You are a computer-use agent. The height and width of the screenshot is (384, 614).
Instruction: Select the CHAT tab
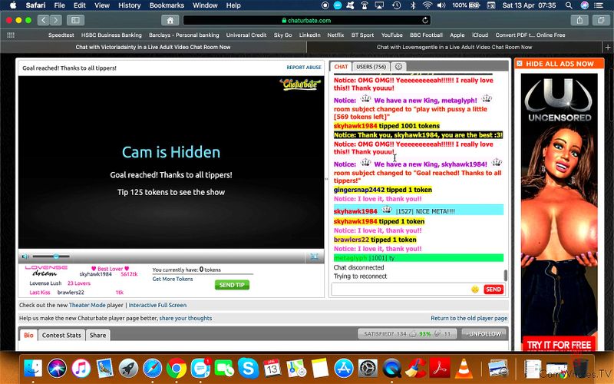click(341, 67)
